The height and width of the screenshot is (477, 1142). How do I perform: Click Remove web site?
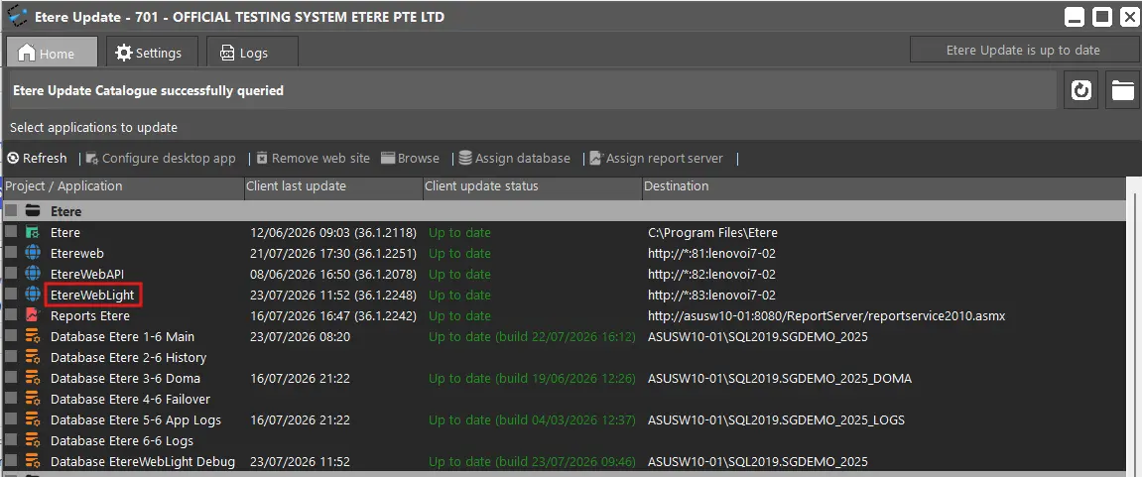pos(313,158)
